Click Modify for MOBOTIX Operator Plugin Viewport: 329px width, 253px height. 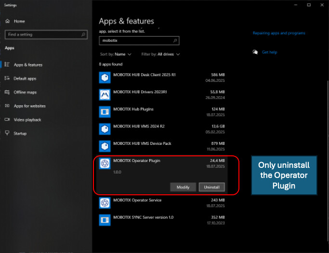[x=183, y=187]
